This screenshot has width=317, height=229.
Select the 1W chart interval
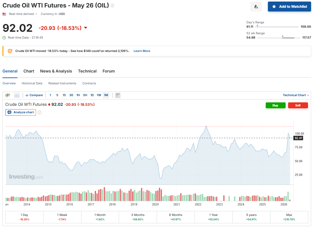coord(99,95)
